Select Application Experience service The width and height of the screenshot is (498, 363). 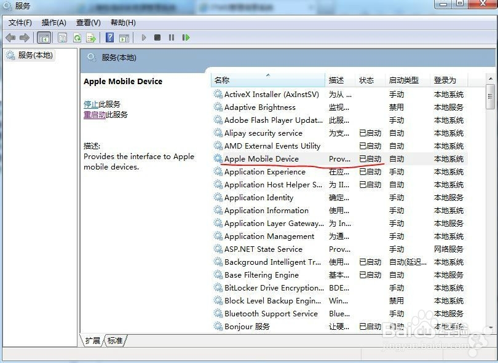tap(265, 171)
